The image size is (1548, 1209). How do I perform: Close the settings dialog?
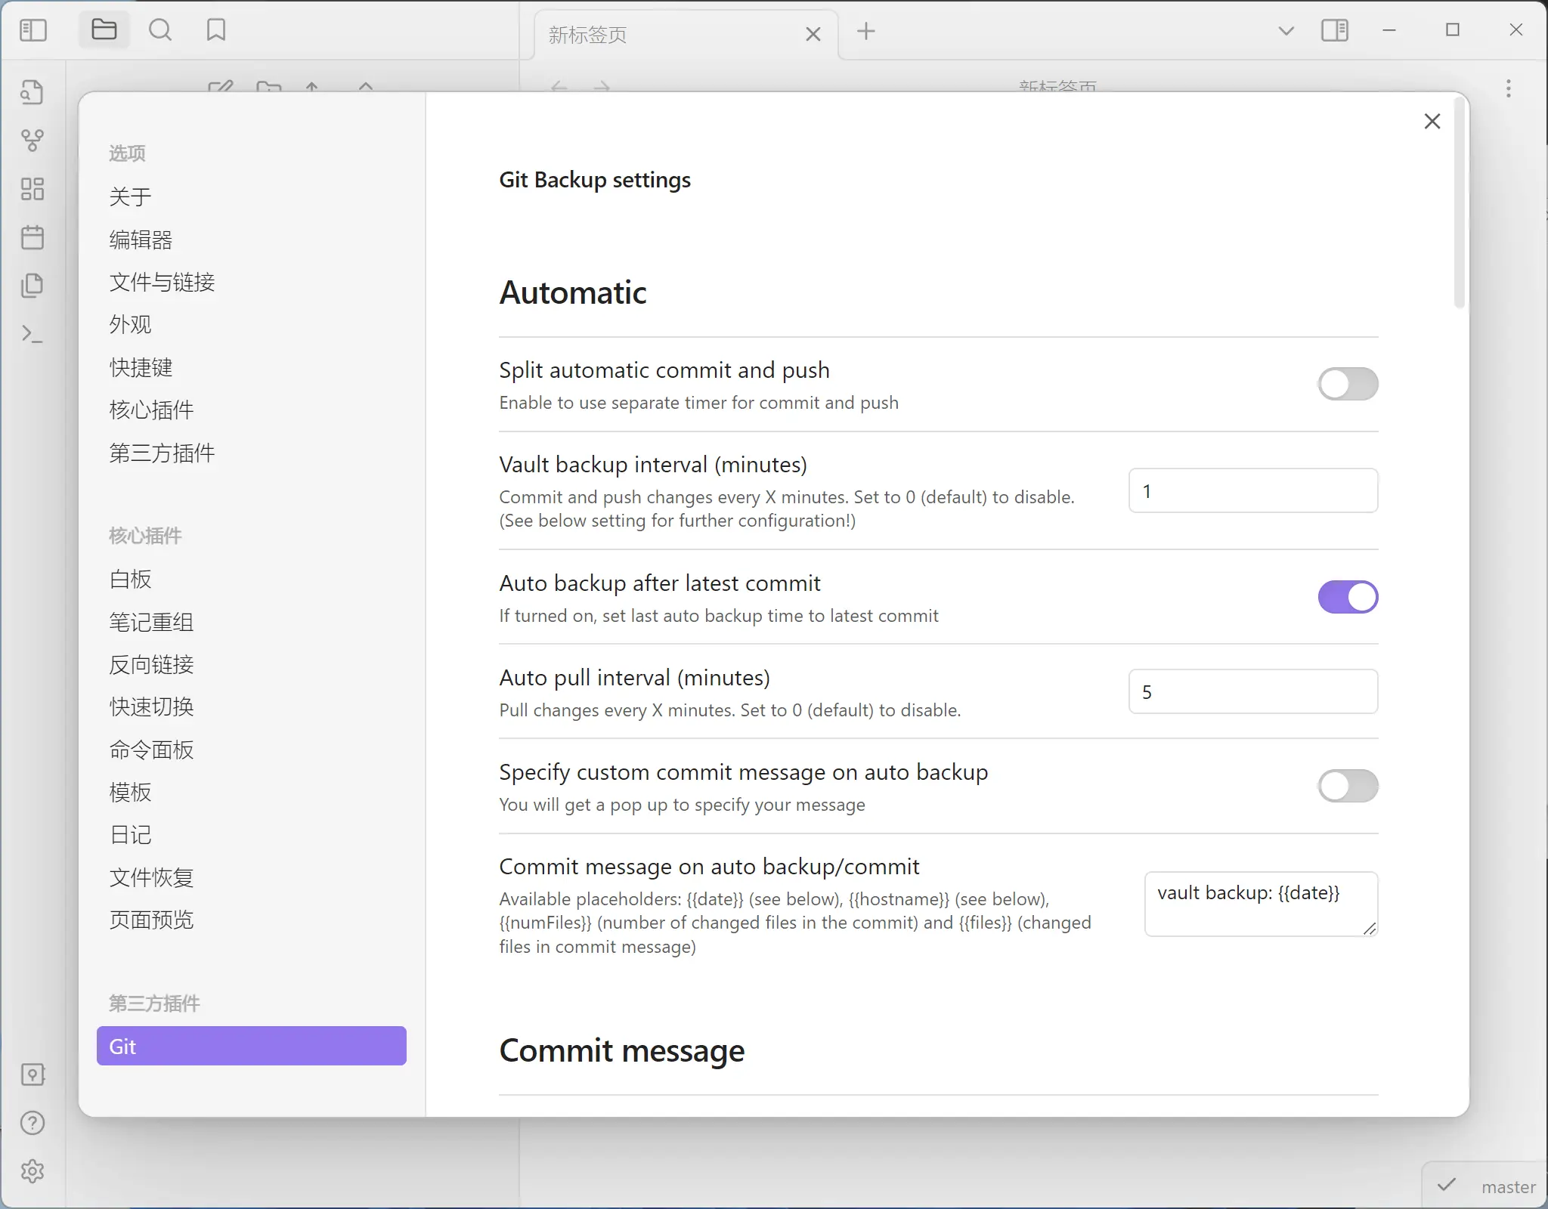click(x=1432, y=122)
